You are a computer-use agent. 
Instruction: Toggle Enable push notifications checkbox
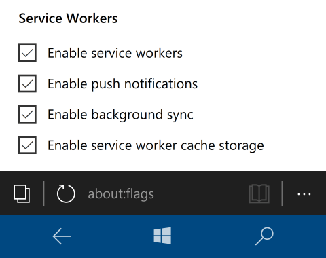pyautogui.click(x=27, y=84)
